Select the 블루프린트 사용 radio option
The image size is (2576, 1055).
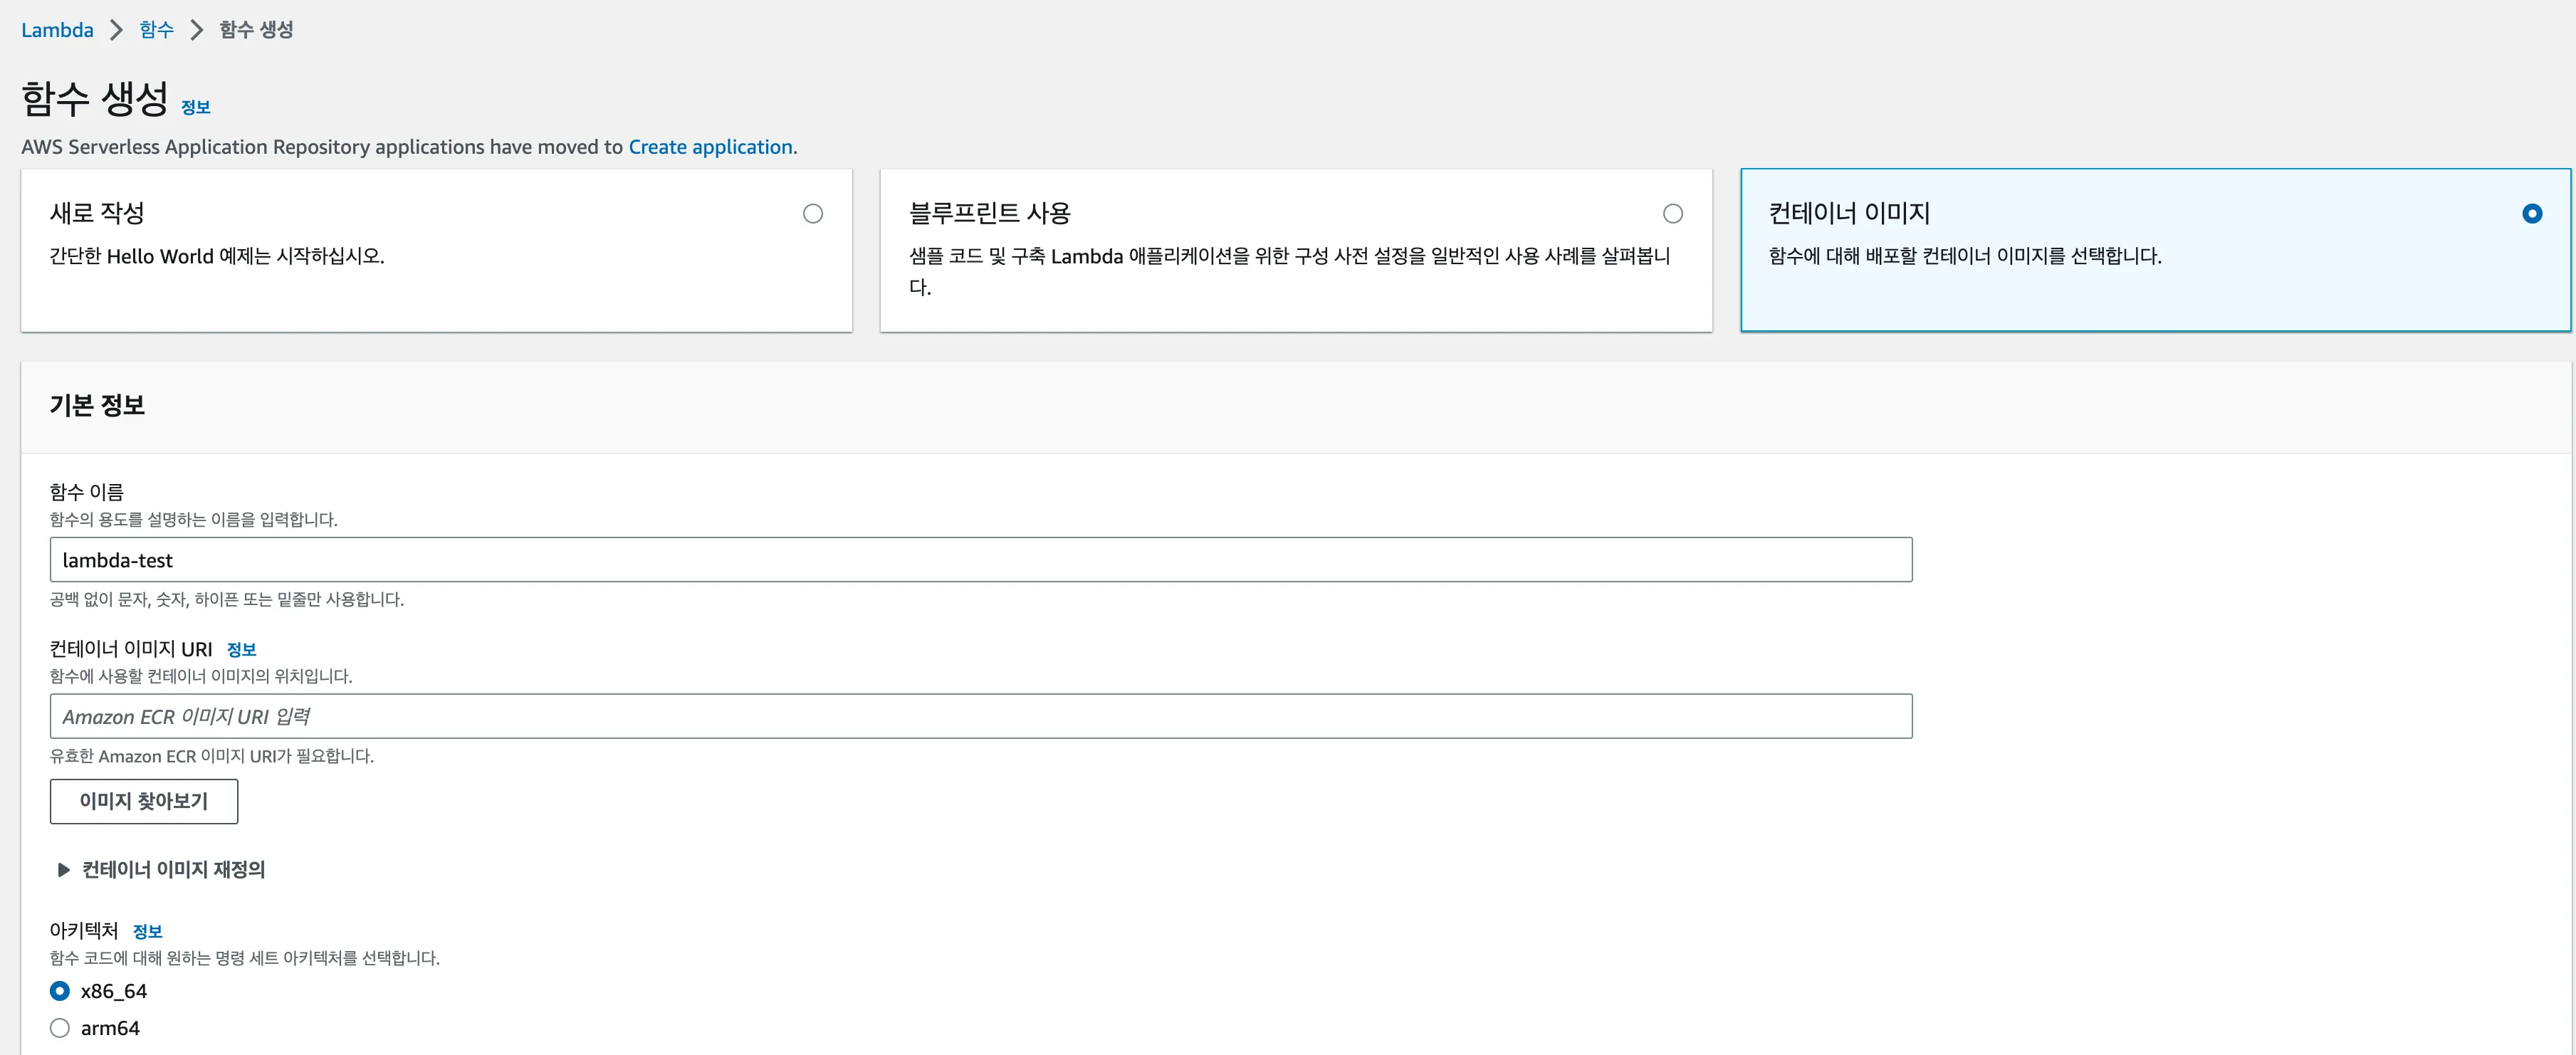point(1672,214)
